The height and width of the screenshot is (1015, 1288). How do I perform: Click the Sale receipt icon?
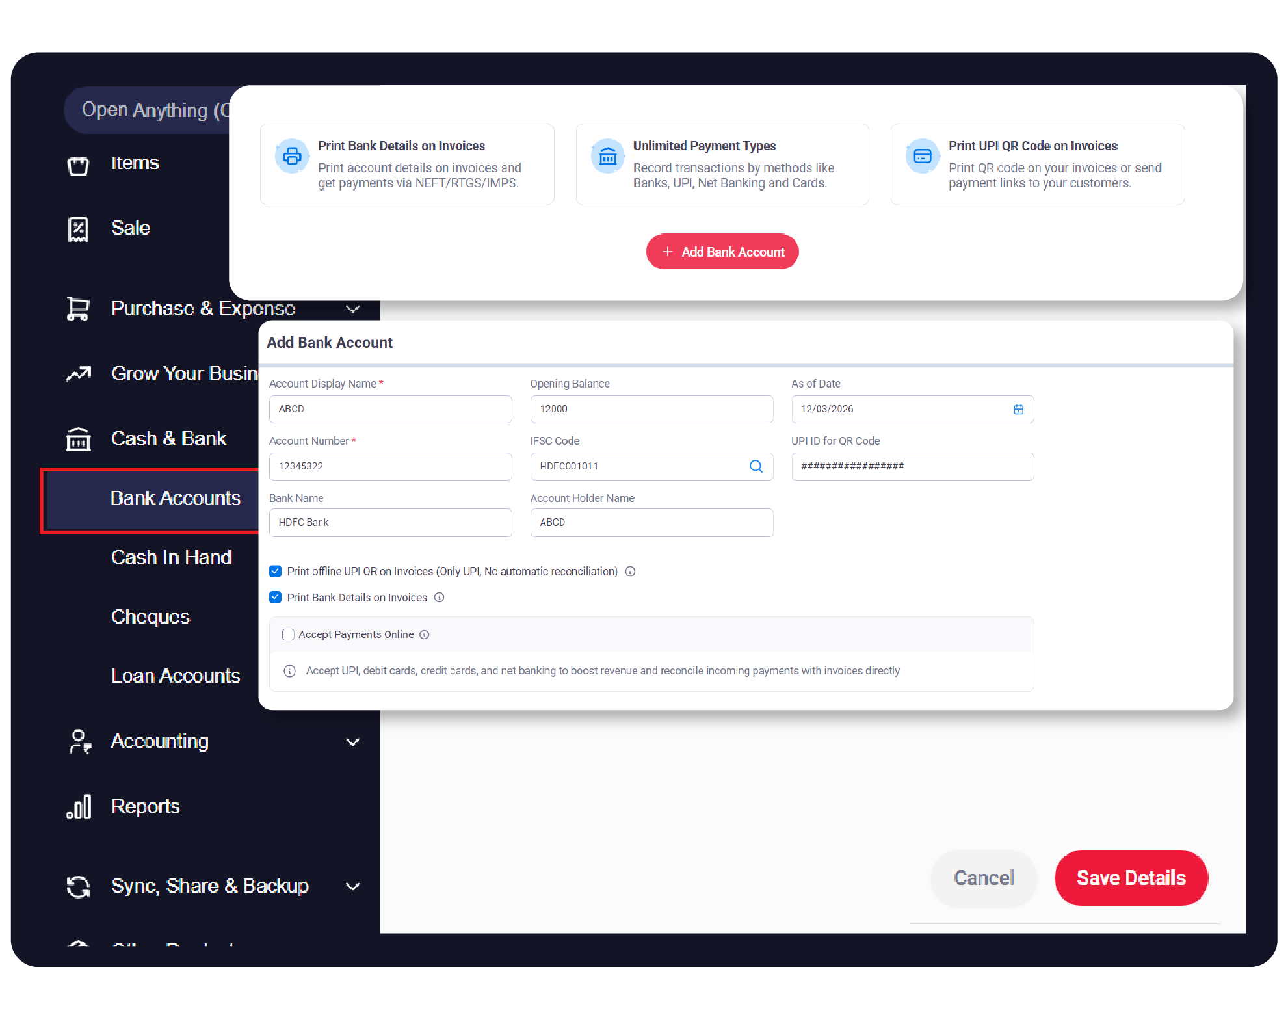point(78,229)
